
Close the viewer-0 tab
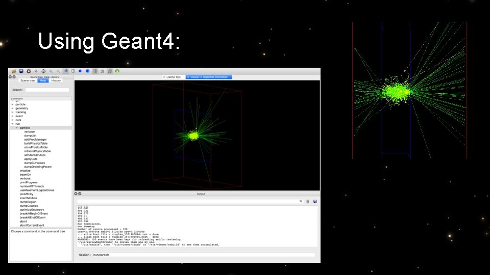coord(188,77)
